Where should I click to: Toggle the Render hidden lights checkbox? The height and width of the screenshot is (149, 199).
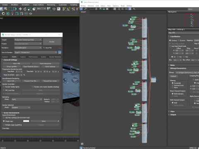pos(4,87)
